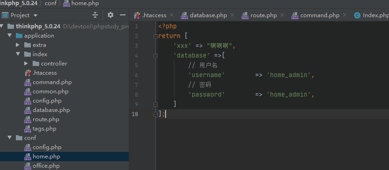Expand the controller folder

point(26,64)
